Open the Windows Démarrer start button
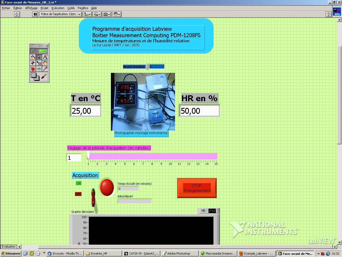 point(11,254)
